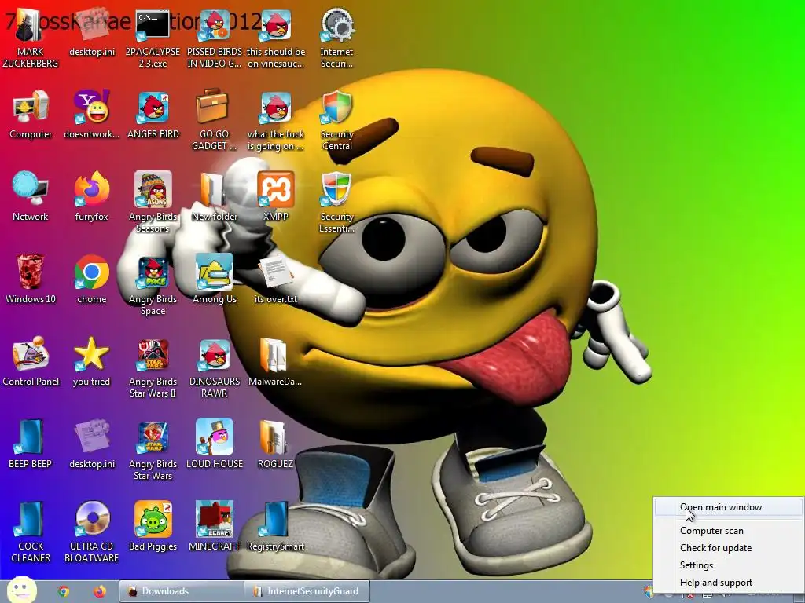The width and height of the screenshot is (805, 603).
Task: Select the COCK CLEANER shortcut
Action: coord(31,533)
